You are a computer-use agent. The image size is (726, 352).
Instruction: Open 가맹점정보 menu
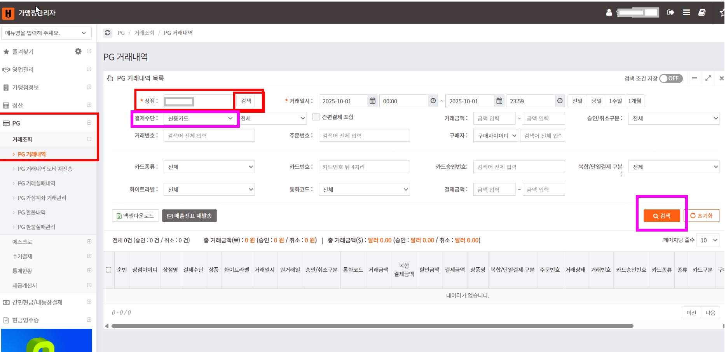[x=25, y=87]
